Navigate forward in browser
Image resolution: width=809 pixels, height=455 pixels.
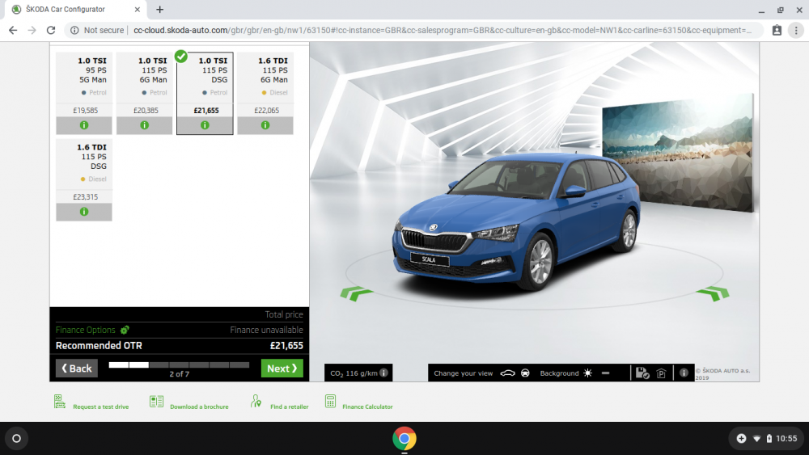pyautogui.click(x=32, y=31)
